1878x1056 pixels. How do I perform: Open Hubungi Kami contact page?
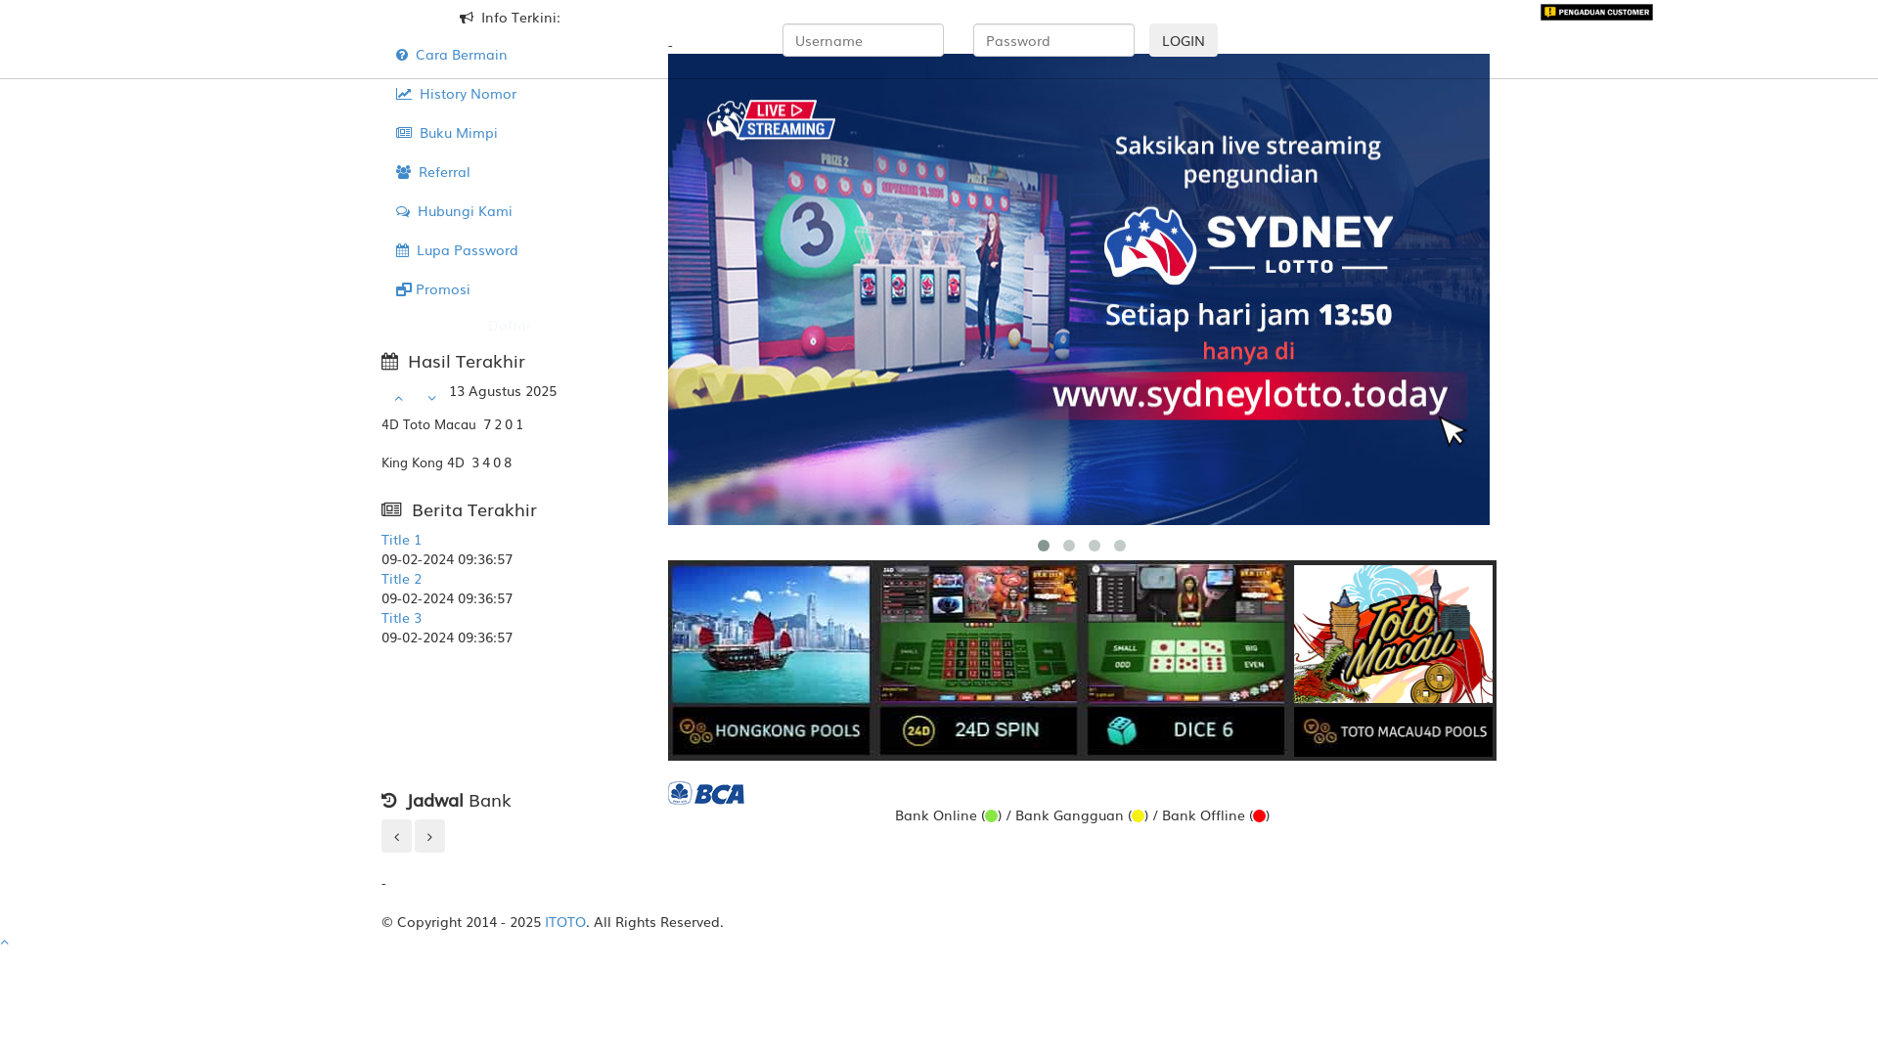454,211
